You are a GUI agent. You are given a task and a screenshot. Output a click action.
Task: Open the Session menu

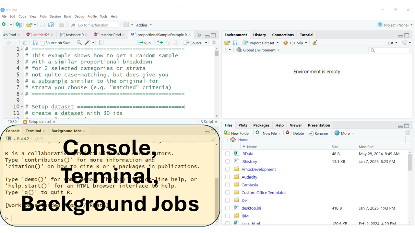click(55, 17)
